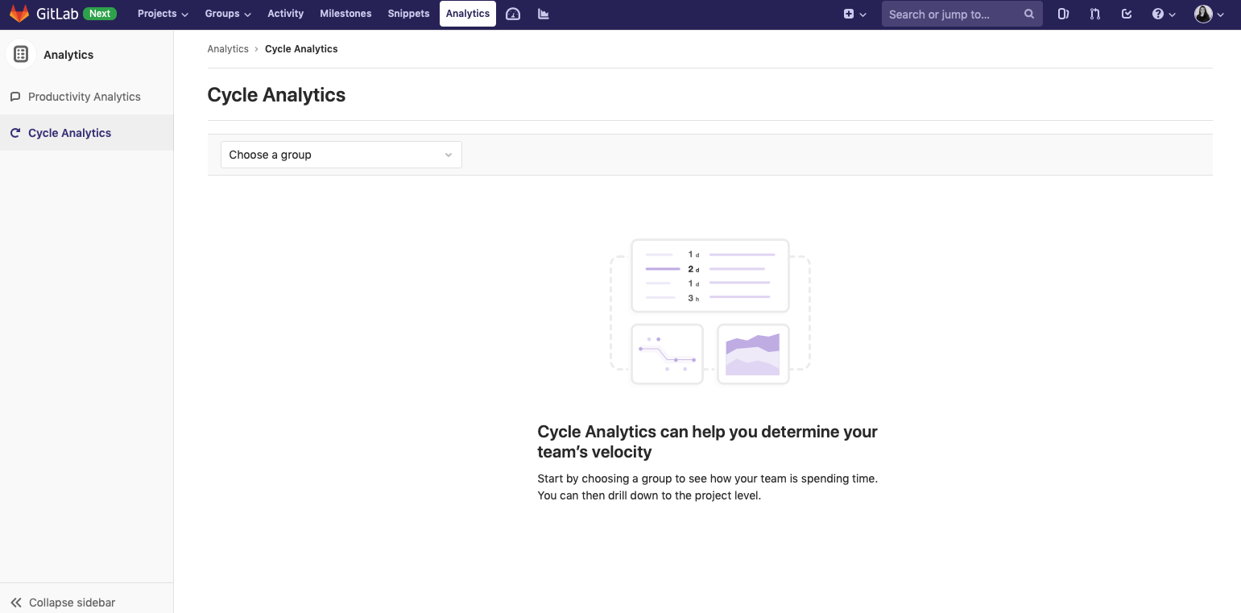Open your assigned issues icon
Screen dimensions: 1241x613
1063,14
